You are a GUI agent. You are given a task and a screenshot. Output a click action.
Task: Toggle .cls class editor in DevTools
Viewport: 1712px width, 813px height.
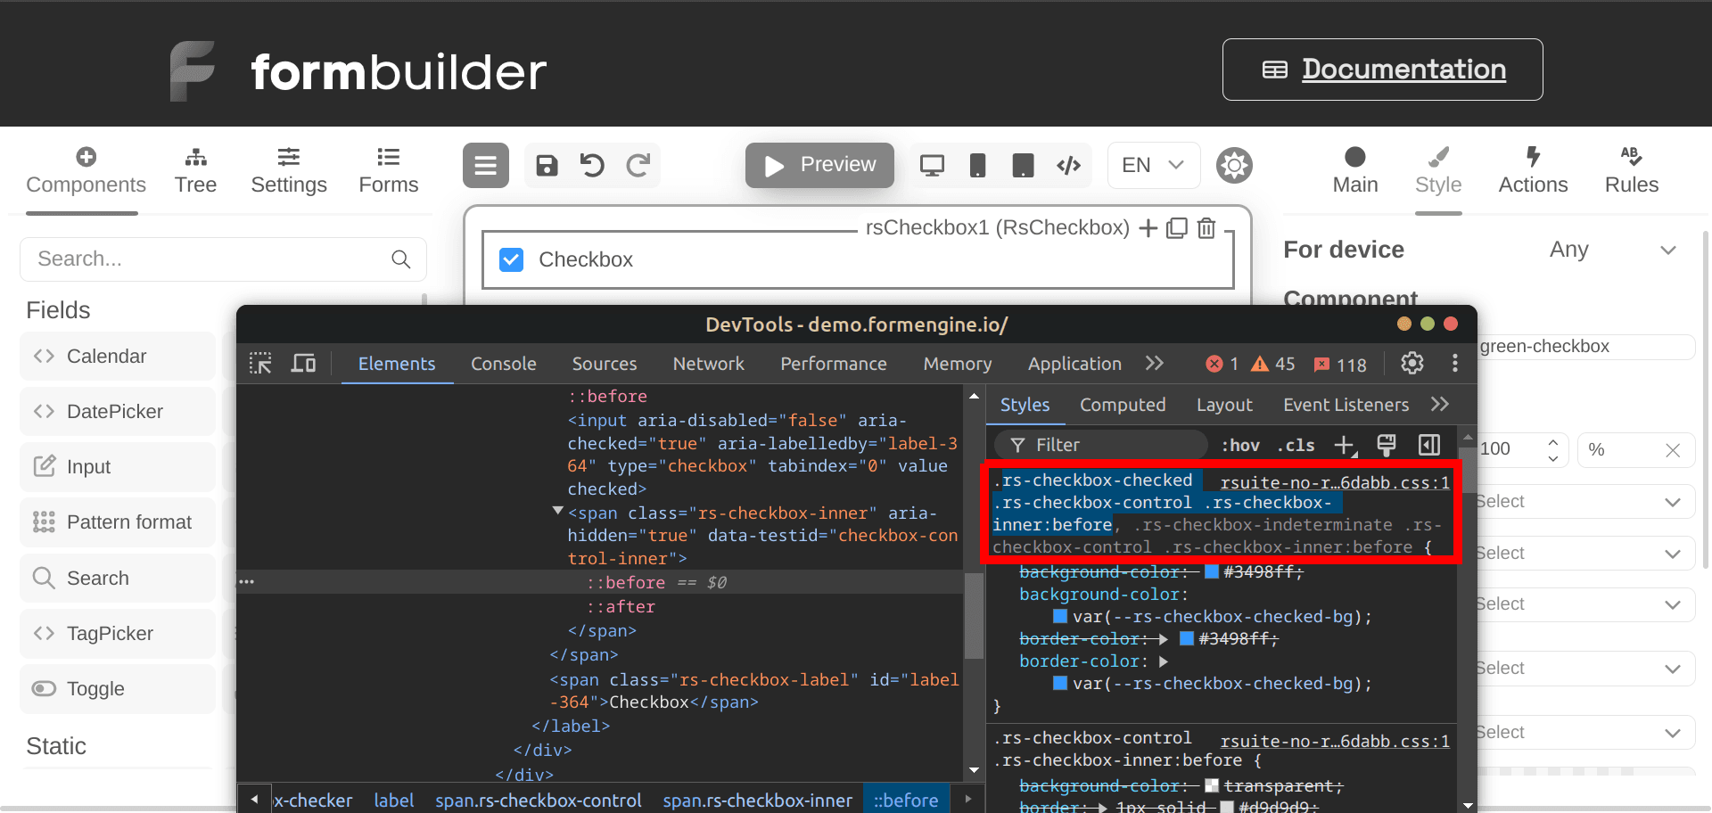point(1295,445)
